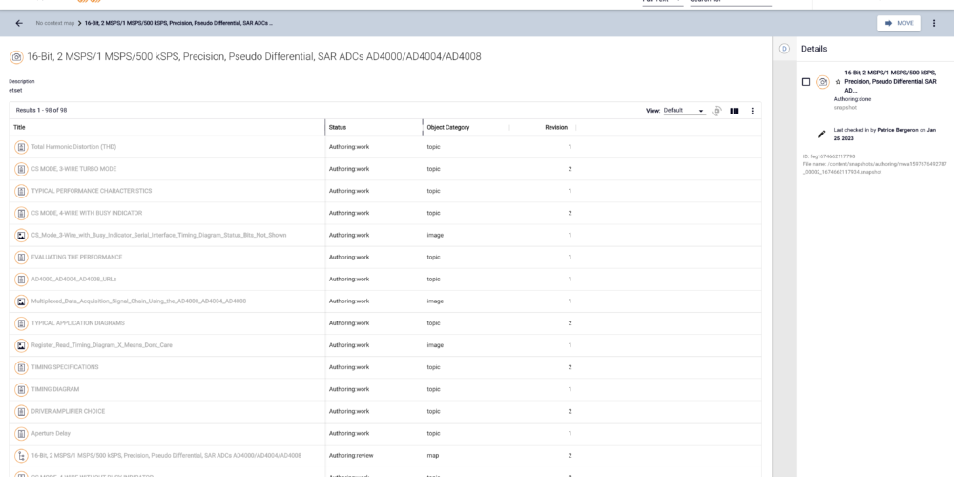Click topic icon for EVALUATING THE PERFORMANCE
Viewport: 954px width, 477px height.
21,258
